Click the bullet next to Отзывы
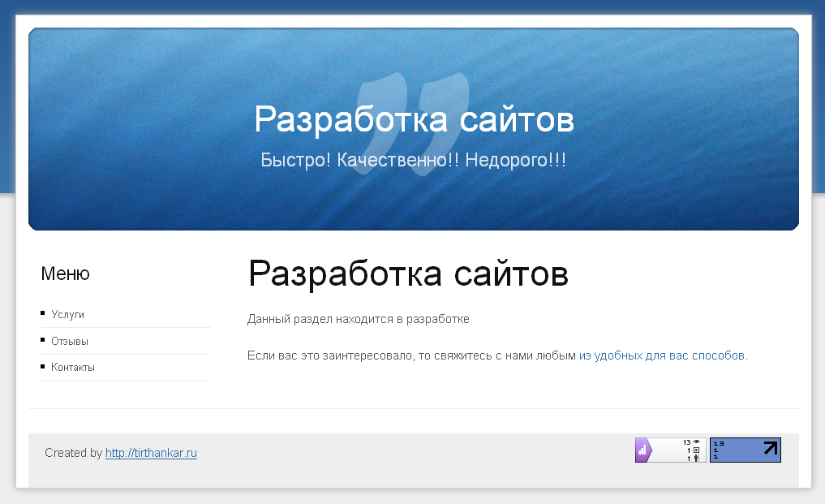Screen dimensions: 825x504 click(43, 341)
